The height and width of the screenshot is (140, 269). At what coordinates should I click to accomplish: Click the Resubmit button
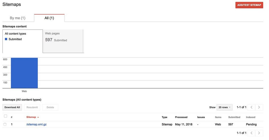[x=32, y=107]
